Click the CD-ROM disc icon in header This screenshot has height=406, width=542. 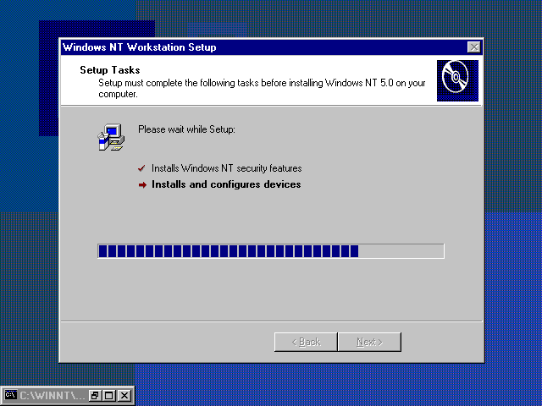(457, 80)
